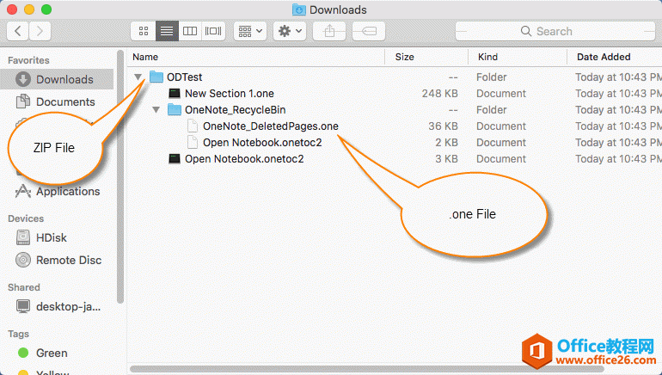Screen dimensions: 662x375
Task: Click the Share toolbar button
Action: click(x=329, y=31)
